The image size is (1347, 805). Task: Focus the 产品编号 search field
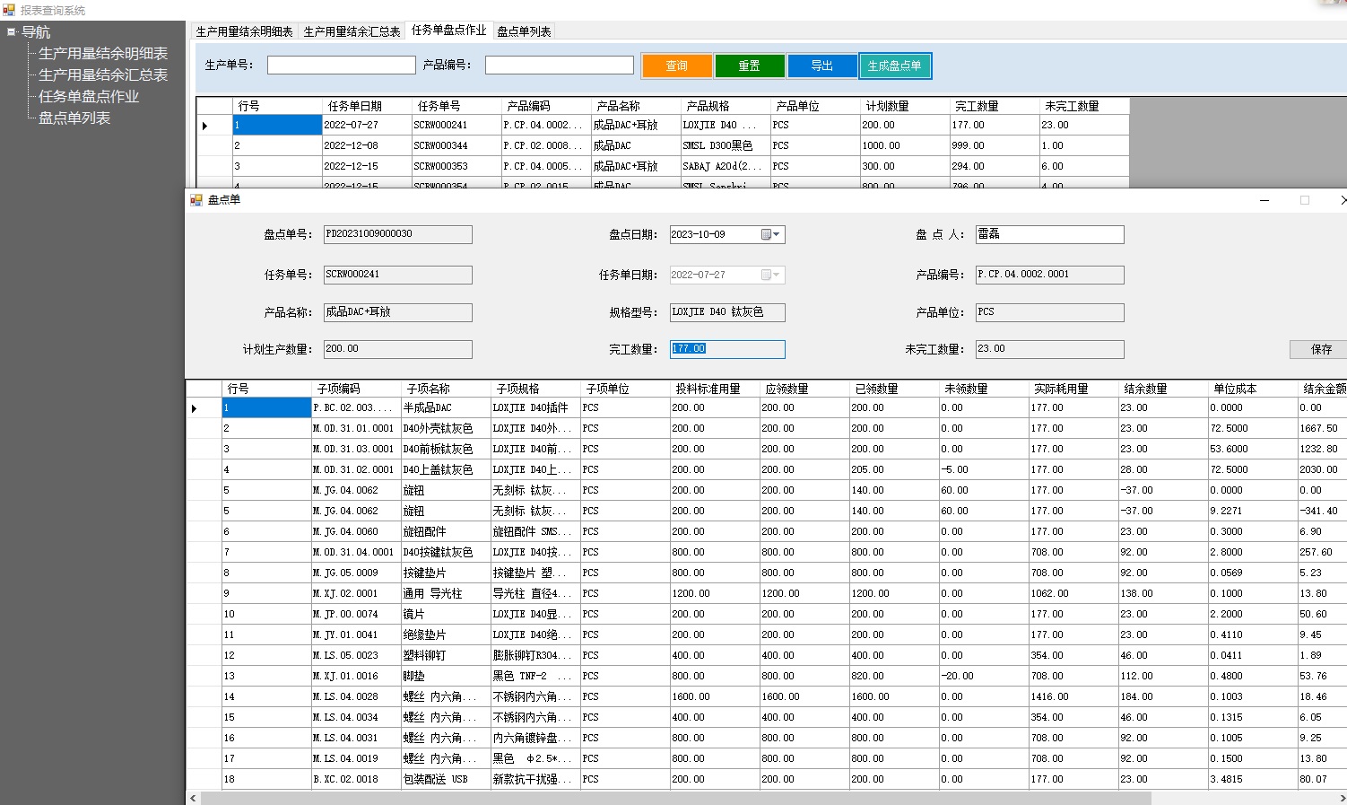560,66
